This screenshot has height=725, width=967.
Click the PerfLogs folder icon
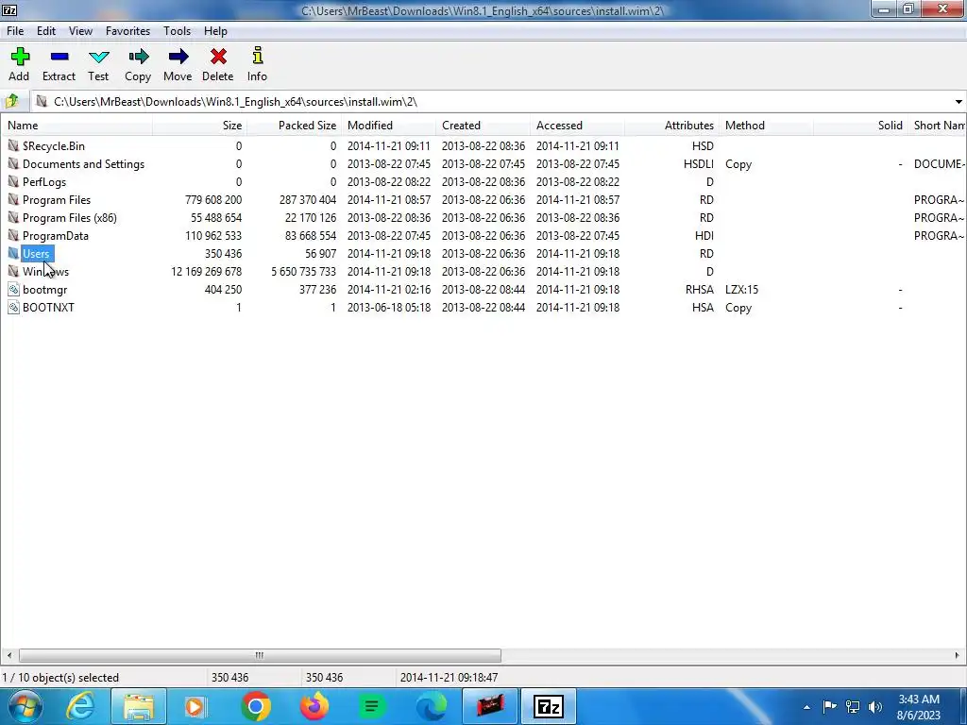[13, 182]
